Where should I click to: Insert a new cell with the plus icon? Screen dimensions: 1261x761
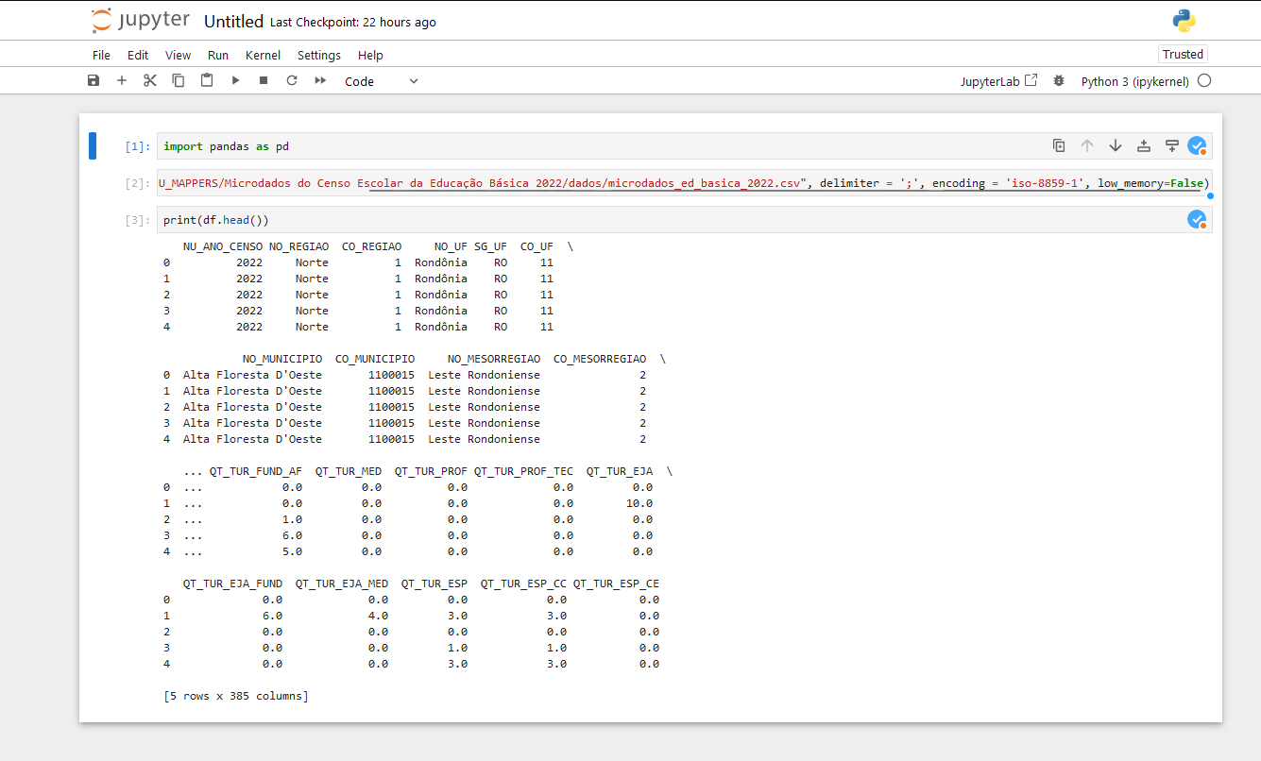121,80
